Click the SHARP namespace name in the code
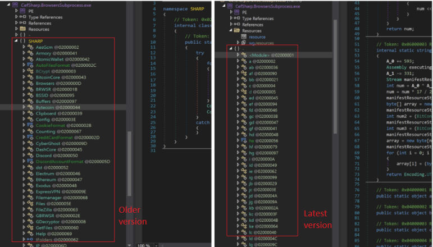Image resolution: width=433 pixels, height=247 pixels. pos(197,9)
